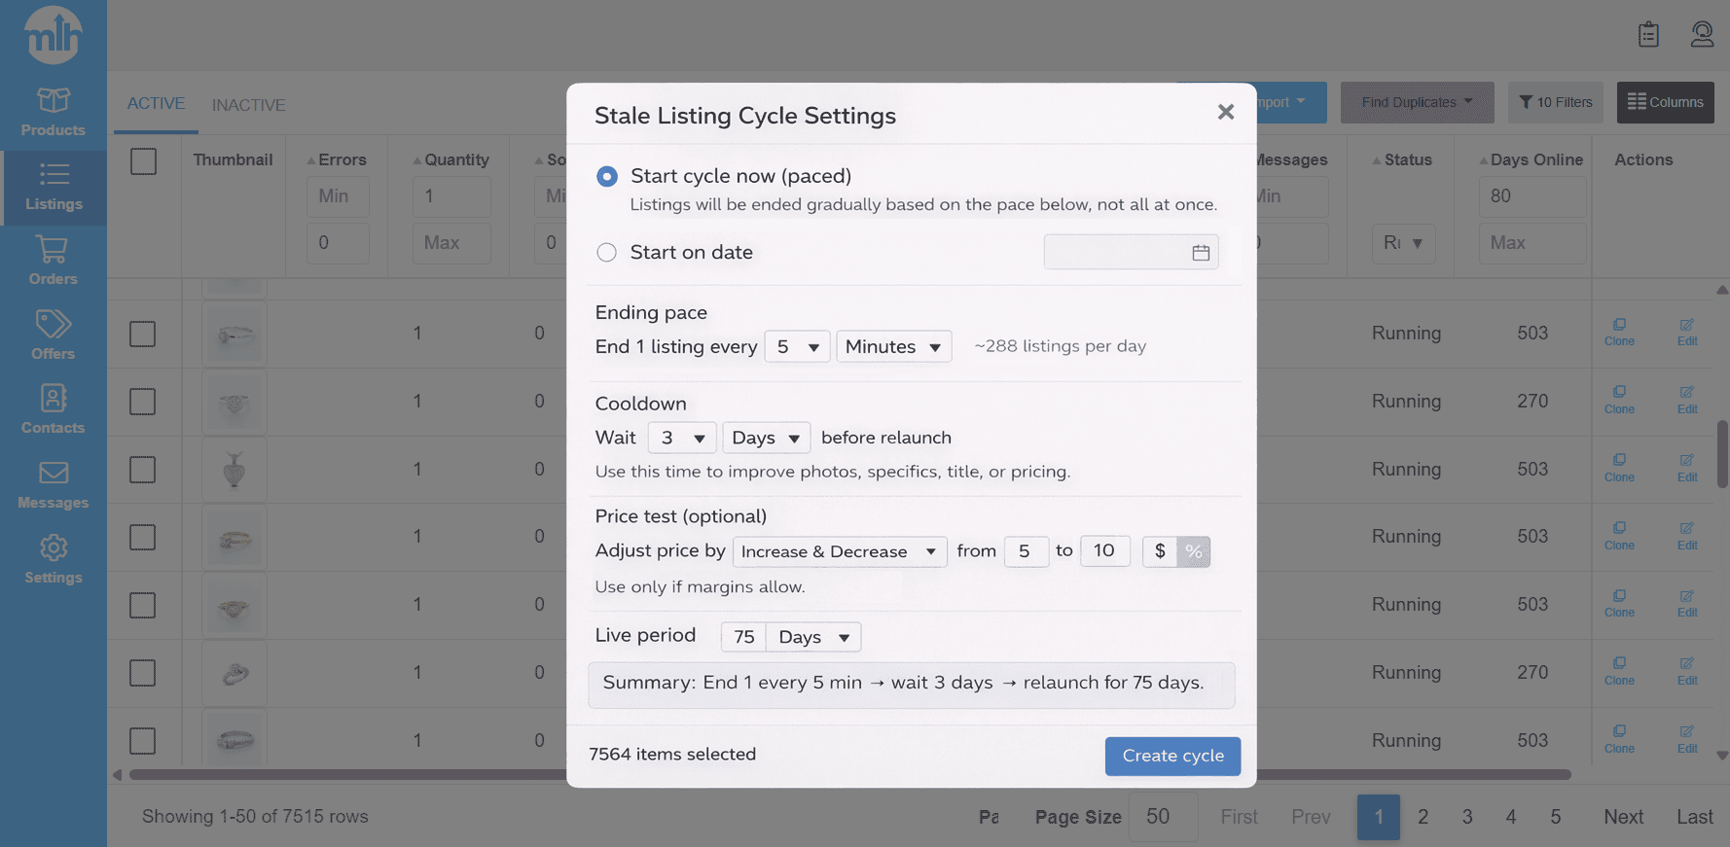
Task: Tick checkbox of second listing row
Action: click(143, 402)
